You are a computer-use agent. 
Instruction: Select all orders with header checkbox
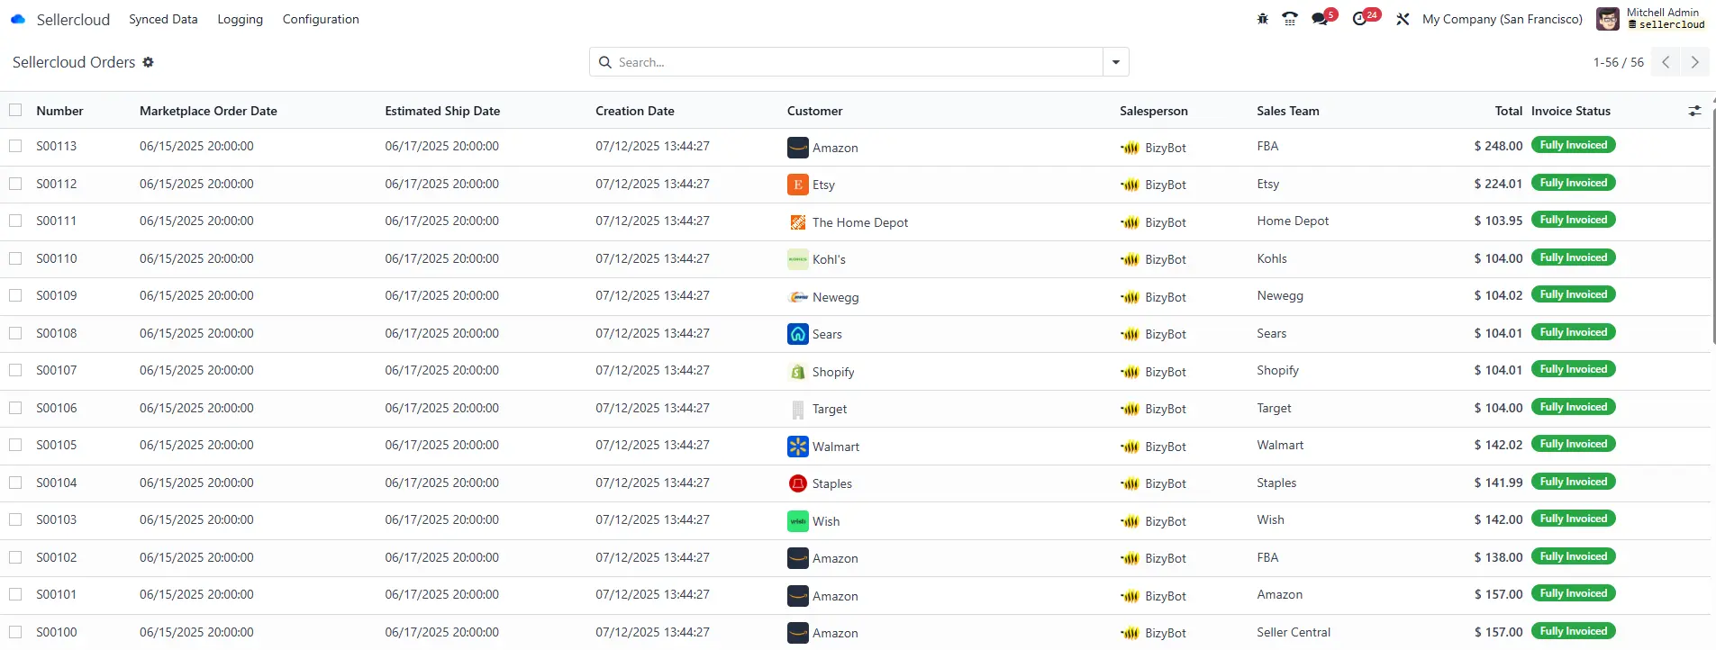(15, 110)
